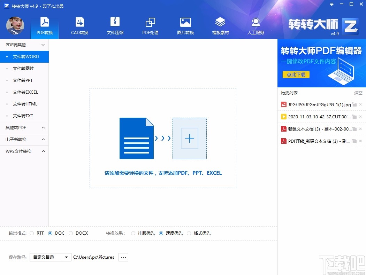The image size is (366, 275).
Task: Click 点此下载 to download PDF editor
Action: tap(296, 74)
